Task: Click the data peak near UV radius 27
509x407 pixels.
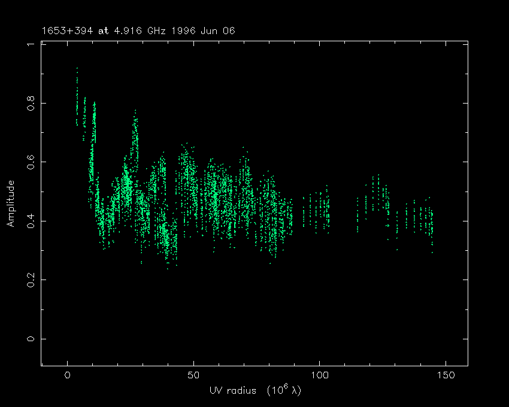Action: tap(135, 129)
